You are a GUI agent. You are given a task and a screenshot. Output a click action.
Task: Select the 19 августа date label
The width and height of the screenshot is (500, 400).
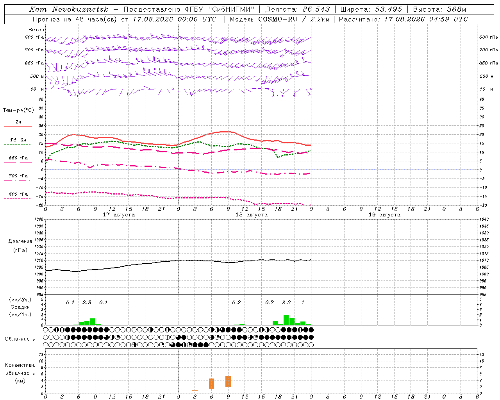pos(384,214)
